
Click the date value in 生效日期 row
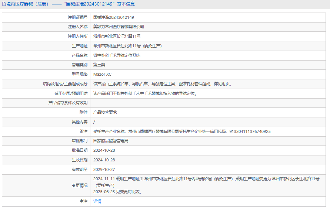point(104,160)
